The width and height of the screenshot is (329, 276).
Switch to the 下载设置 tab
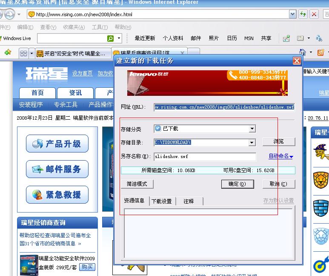(x=162, y=201)
